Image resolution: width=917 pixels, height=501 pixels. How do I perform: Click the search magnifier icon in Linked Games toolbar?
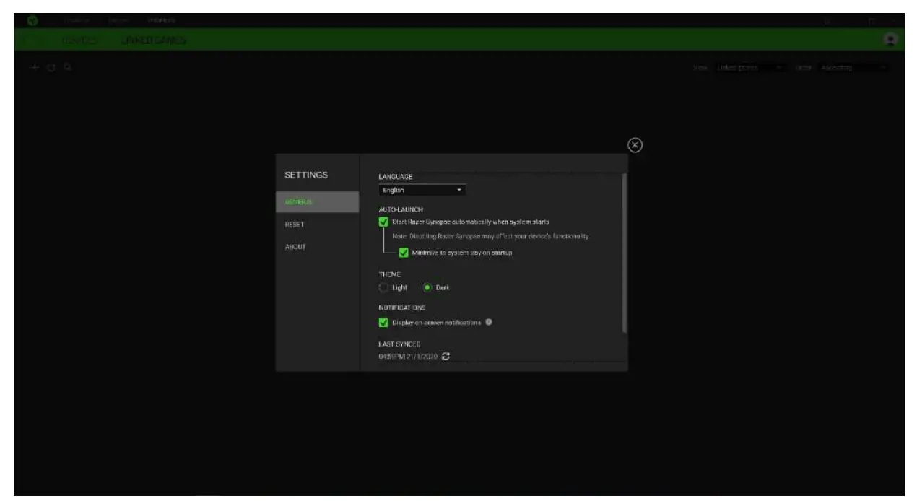click(66, 67)
